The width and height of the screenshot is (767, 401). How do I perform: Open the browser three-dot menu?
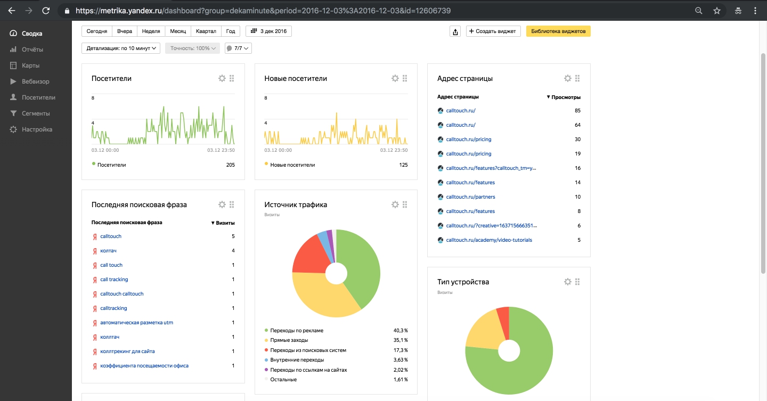(x=756, y=11)
